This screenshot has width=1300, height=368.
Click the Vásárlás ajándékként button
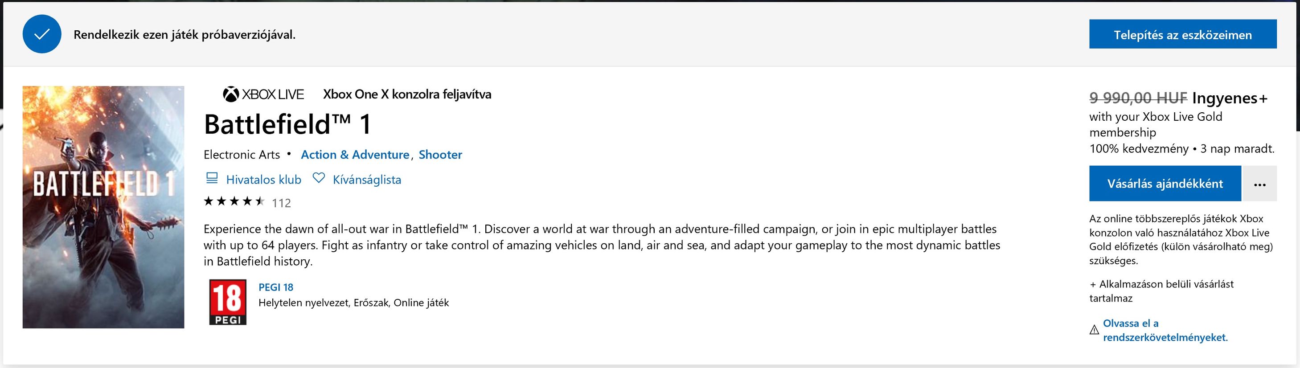tap(1165, 184)
